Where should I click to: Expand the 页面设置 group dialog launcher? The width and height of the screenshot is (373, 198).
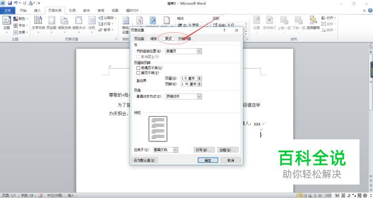(116, 39)
